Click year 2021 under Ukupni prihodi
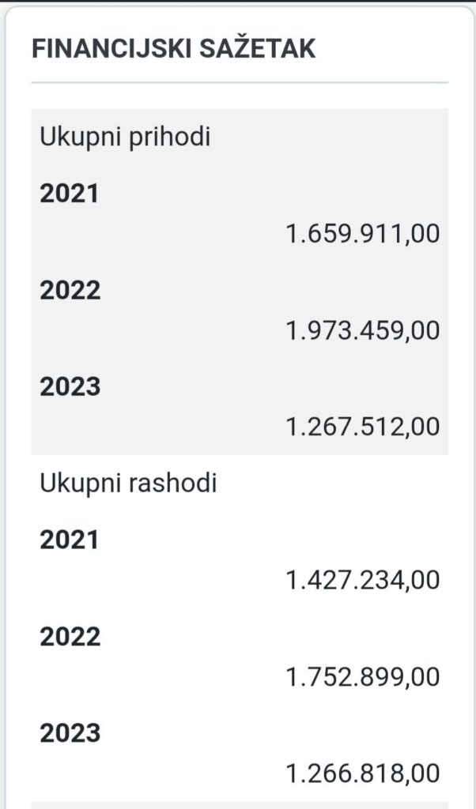476x809 pixels. coord(70,194)
